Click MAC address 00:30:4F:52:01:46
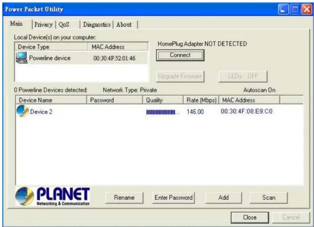 click(114, 58)
